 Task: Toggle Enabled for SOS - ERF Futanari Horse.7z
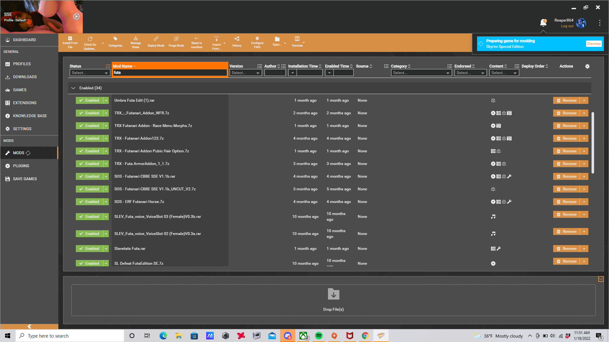point(89,202)
